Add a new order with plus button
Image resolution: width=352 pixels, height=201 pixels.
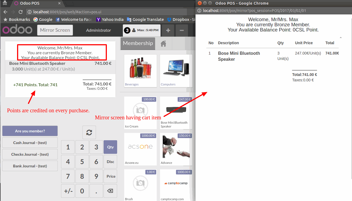[168, 30]
